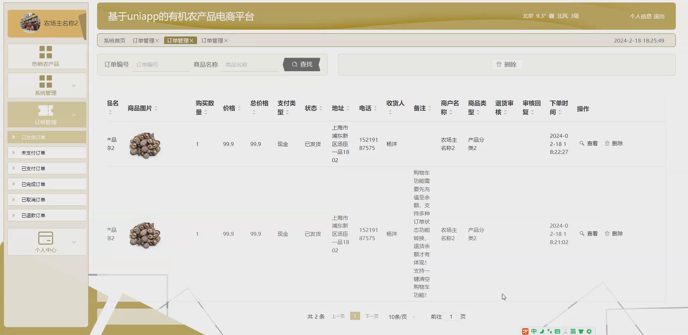Image resolution: width=688 pixels, height=335 pixels.
Task: Sort by 状态 column arrows
Action: (321, 108)
